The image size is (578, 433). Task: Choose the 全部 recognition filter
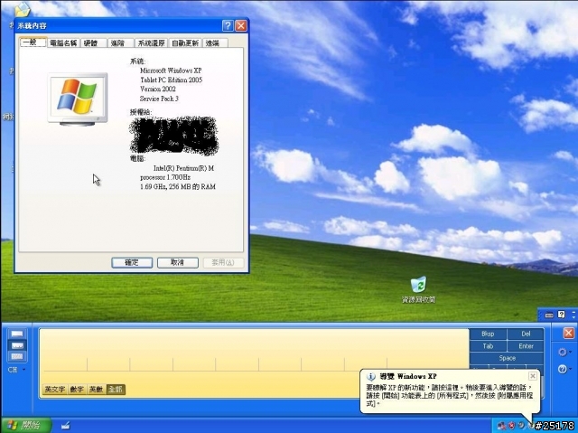[x=116, y=389]
